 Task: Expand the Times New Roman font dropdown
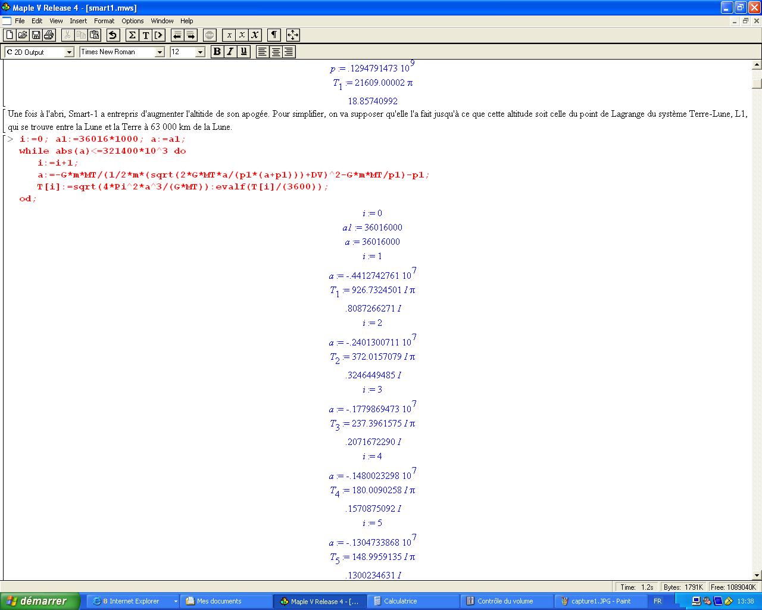pos(159,52)
